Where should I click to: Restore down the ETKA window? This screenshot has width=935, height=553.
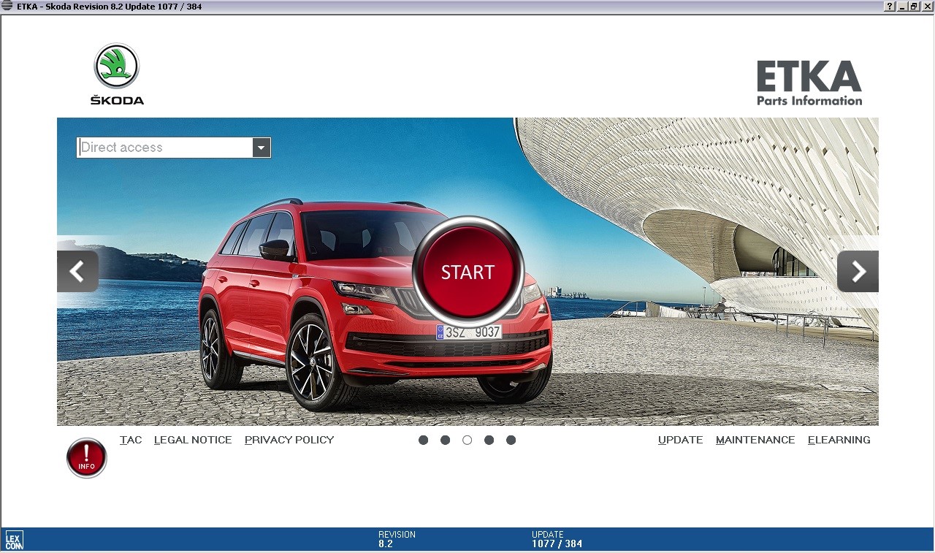[915, 7]
